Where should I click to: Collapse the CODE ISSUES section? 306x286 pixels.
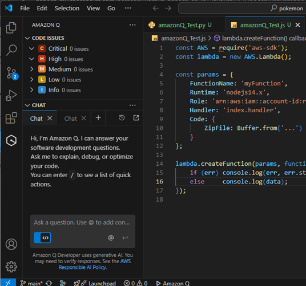pyautogui.click(x=27, y=38)
